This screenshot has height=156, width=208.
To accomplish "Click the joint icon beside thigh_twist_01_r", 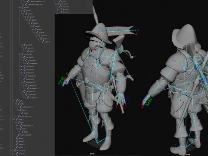I will coord(19,135).
